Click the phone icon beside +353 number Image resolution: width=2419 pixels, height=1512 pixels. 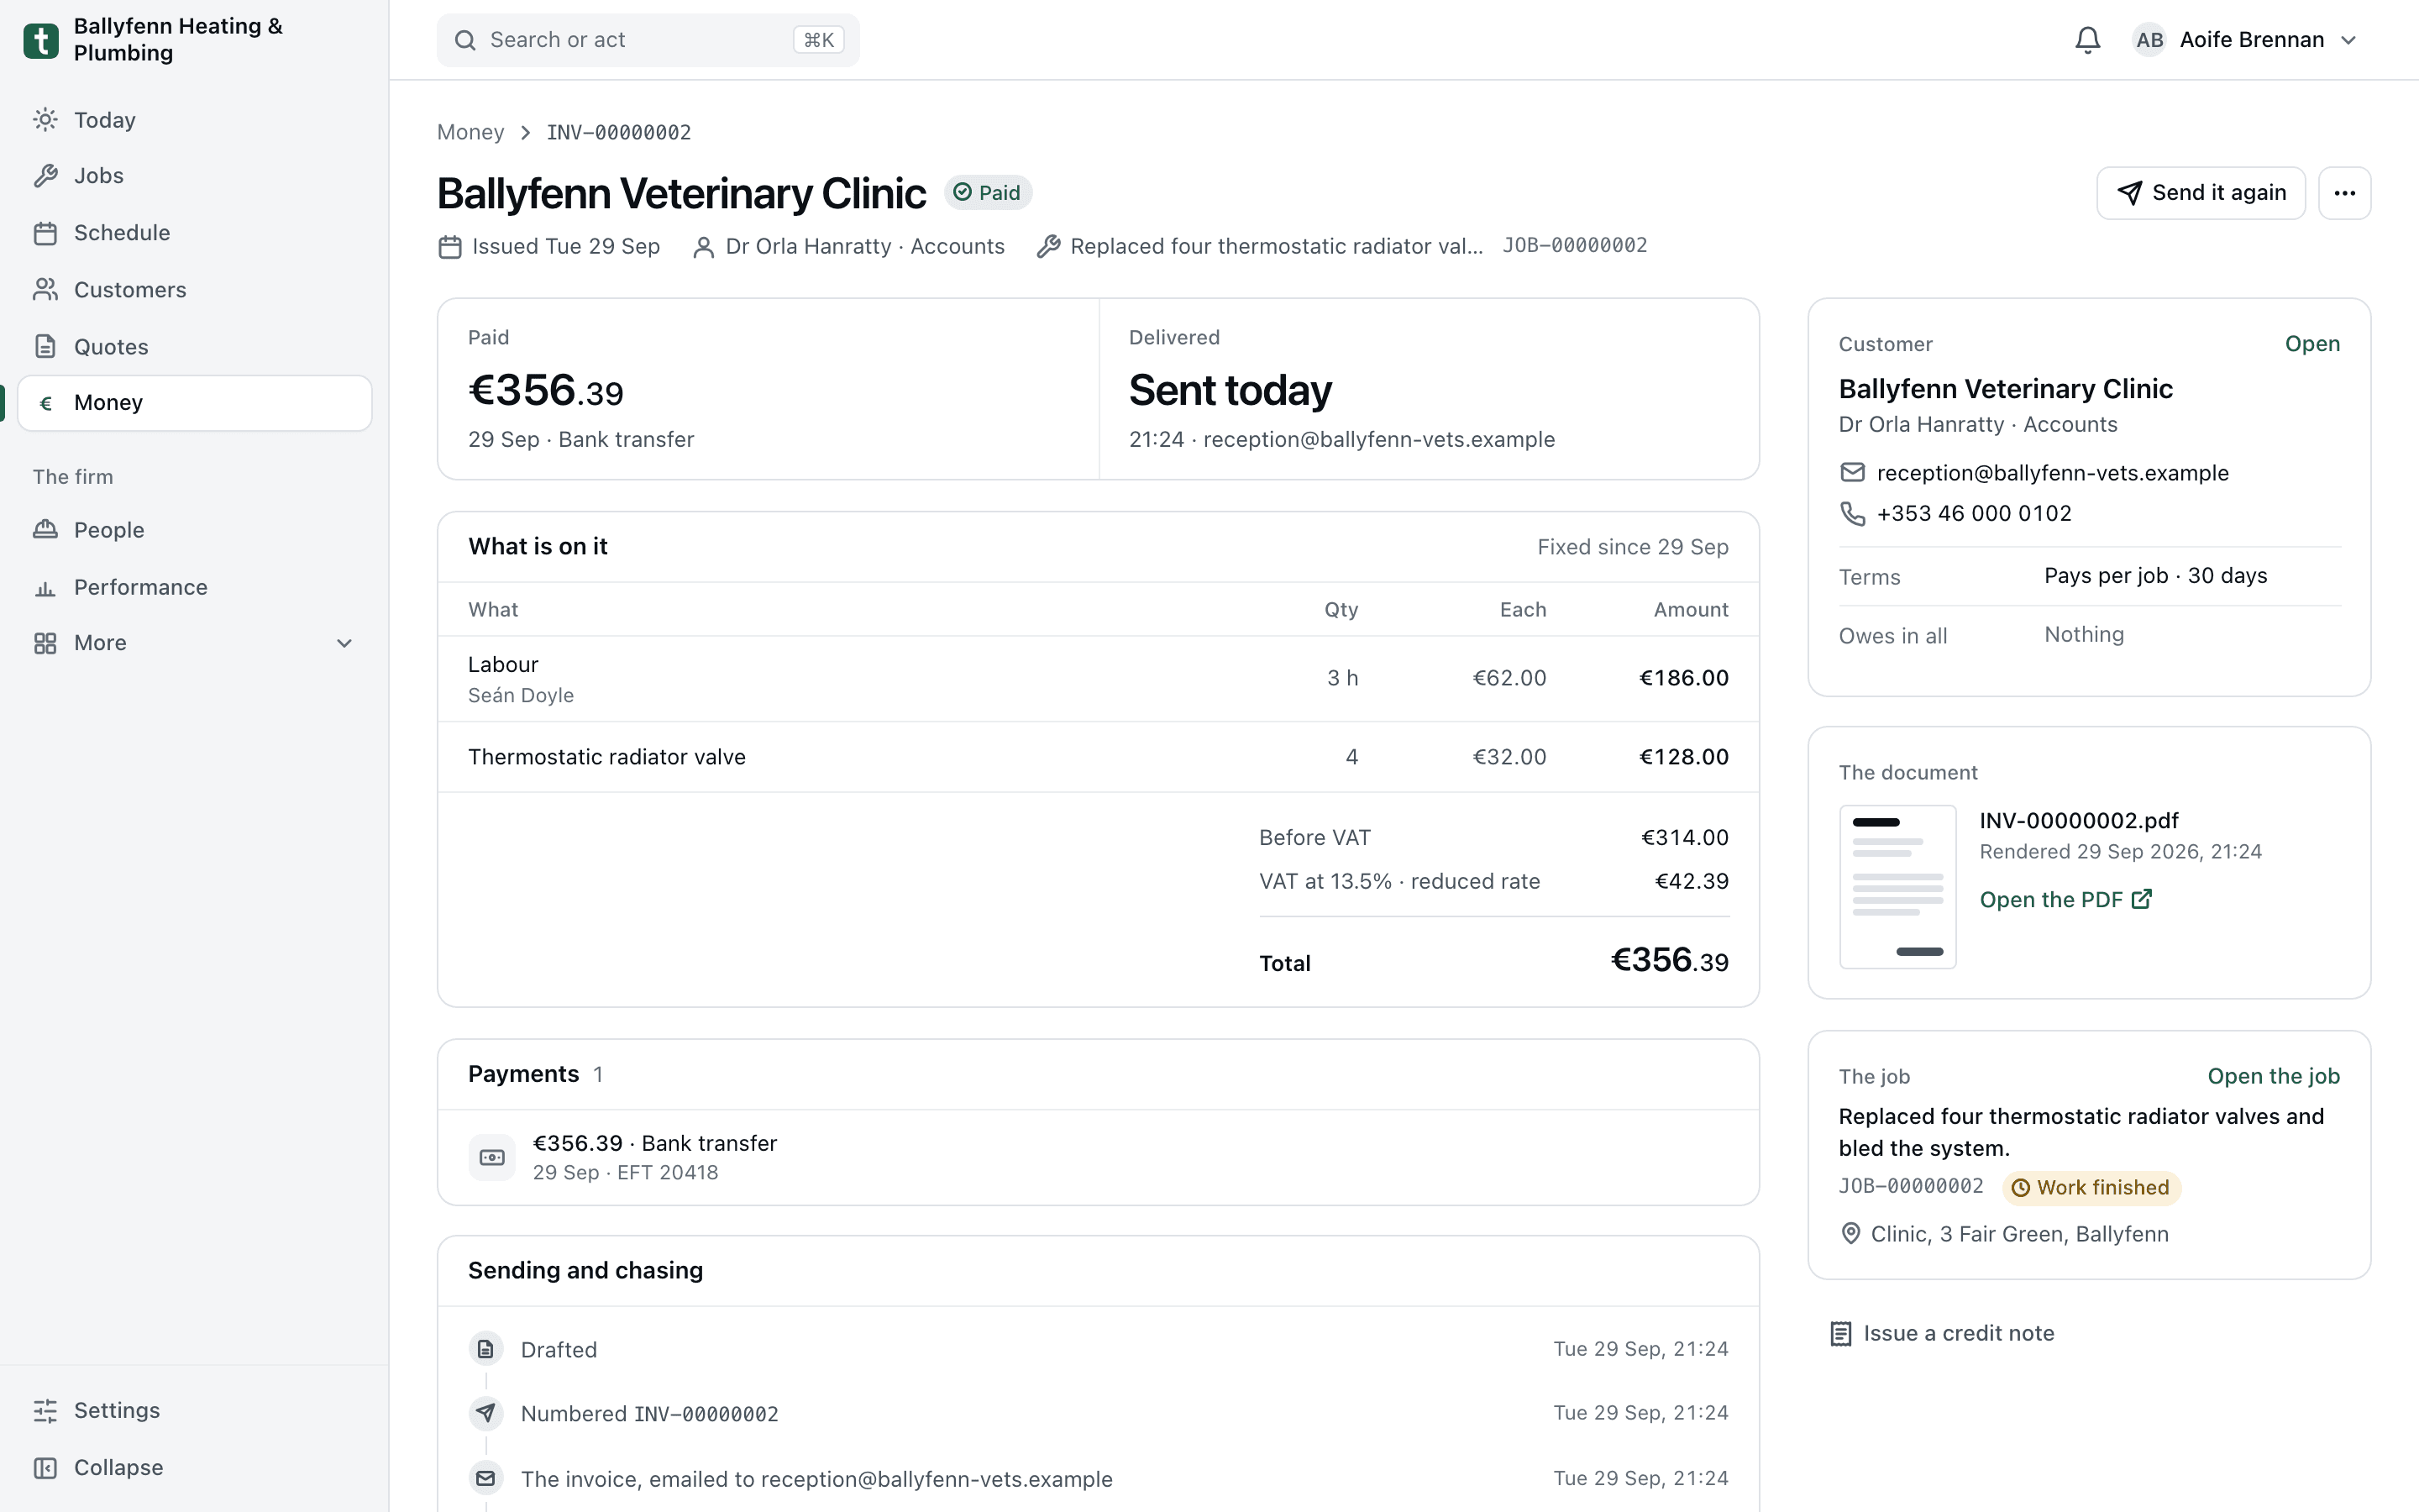tap(1852, 513)
